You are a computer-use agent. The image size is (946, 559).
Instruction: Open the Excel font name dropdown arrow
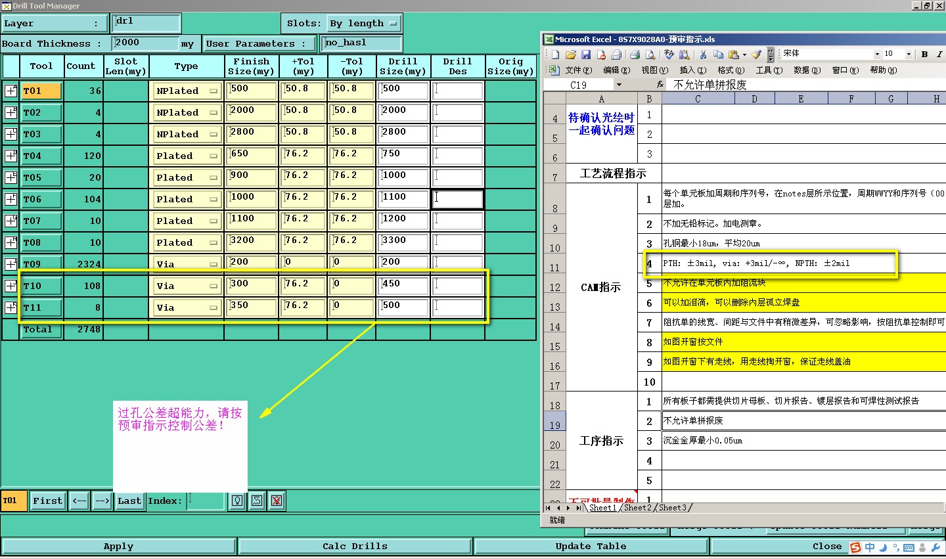876,54
